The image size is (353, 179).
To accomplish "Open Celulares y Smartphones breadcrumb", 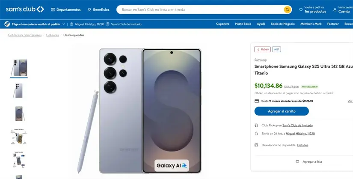I will pos(25,35).
